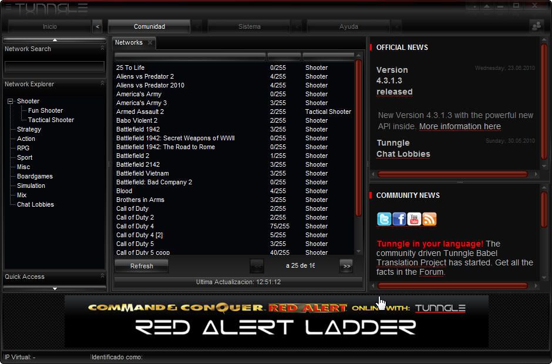Viewport: 552px width, 364px height.
Task: Click the network search input field
Action: click(55, 66)
